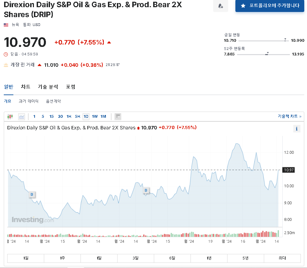Viewport: 307px width, 268px height.
Task: Select the 3달 time range
Action: (x=135, y=258)
